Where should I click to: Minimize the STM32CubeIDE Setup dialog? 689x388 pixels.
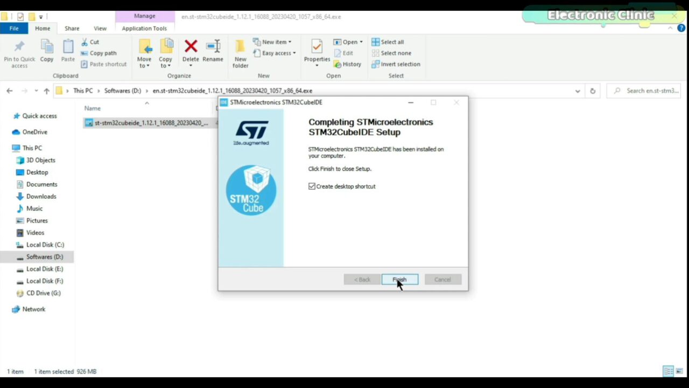411,102
